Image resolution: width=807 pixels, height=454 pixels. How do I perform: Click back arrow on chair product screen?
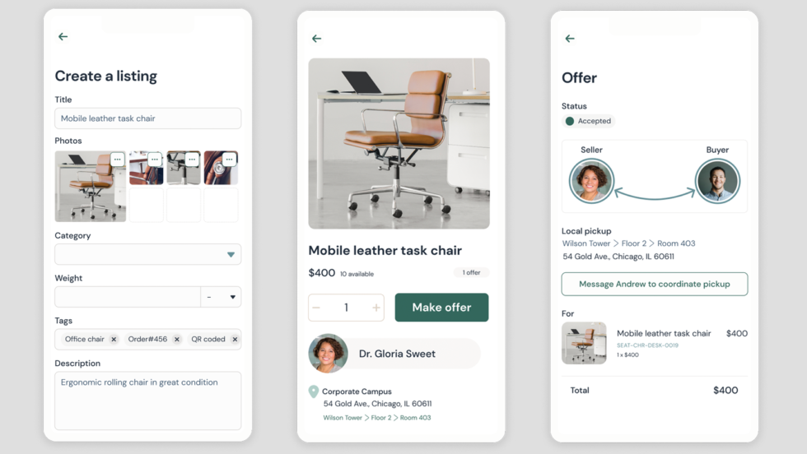[316, 39]
